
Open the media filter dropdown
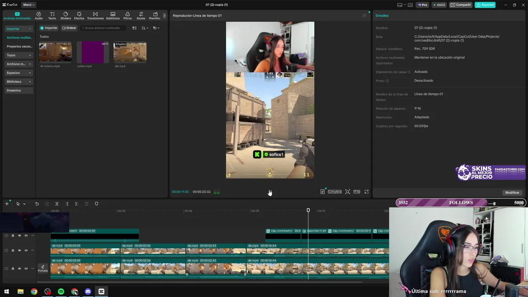(156, 28)
